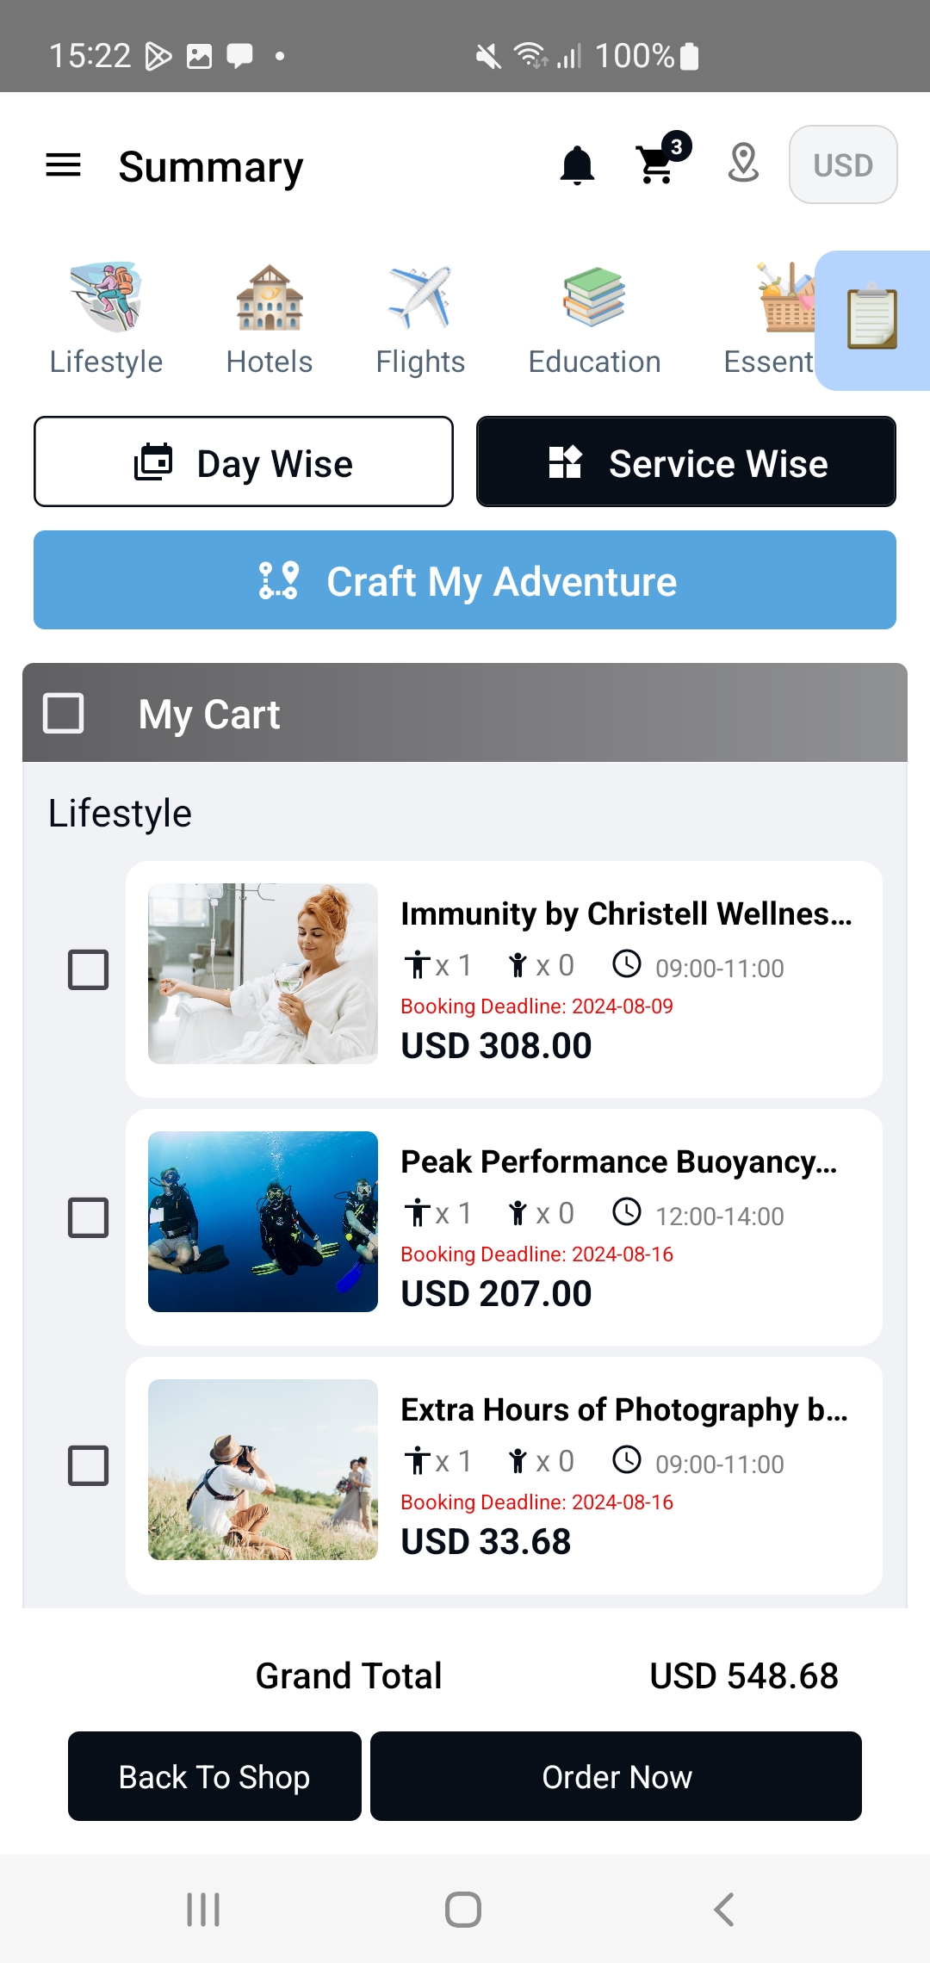Open notifications bell
930x1963 pixels.
[577, 164]
